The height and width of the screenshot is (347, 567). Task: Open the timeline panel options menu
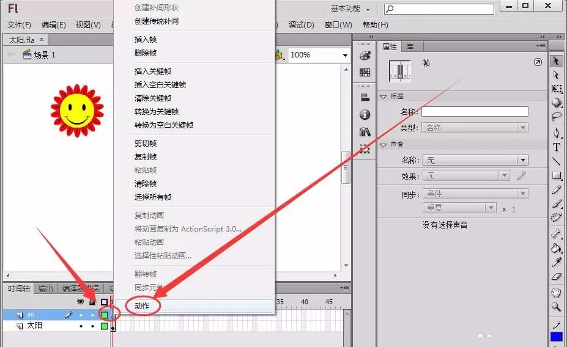coord(344,288)
